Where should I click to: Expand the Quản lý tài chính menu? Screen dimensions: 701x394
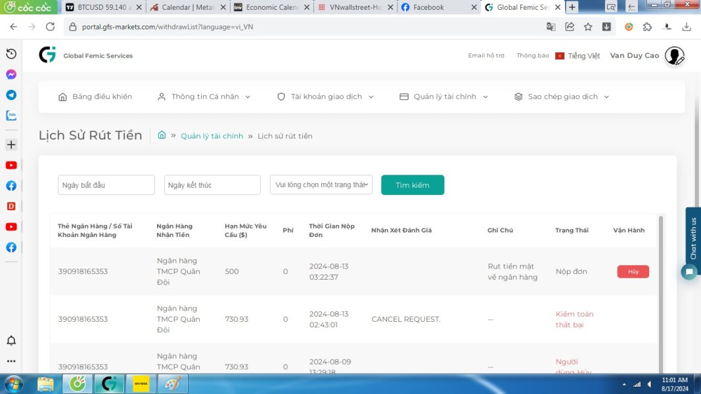coord(443,97)
